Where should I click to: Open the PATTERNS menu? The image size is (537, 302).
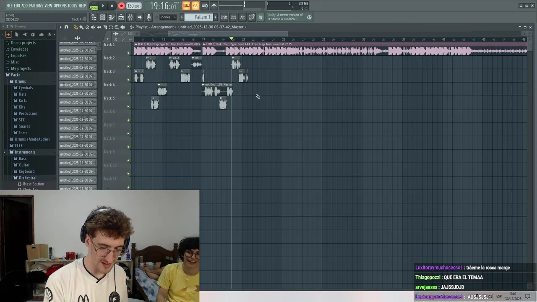pyautogui.click(x=36, y=6)
